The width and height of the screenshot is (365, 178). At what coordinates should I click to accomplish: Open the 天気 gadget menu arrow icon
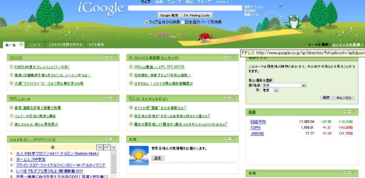tap(226, 139)
